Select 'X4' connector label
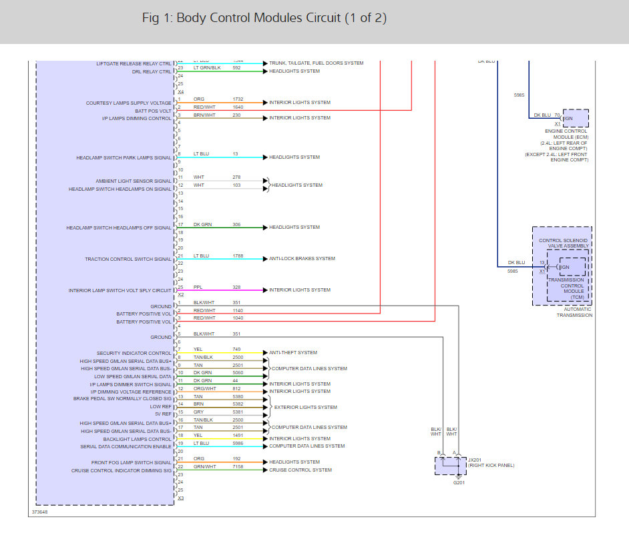 pos(181,92)
